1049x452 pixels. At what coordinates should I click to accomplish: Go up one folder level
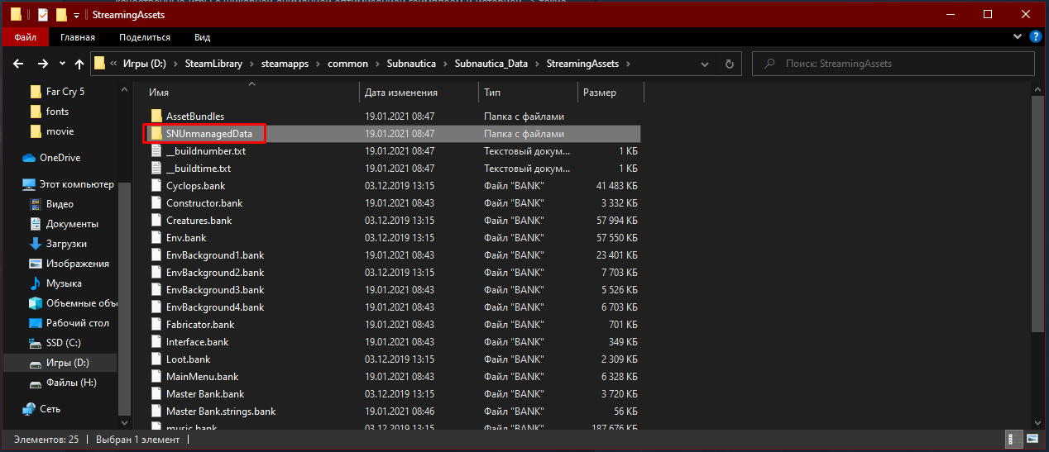coord(79,64)
